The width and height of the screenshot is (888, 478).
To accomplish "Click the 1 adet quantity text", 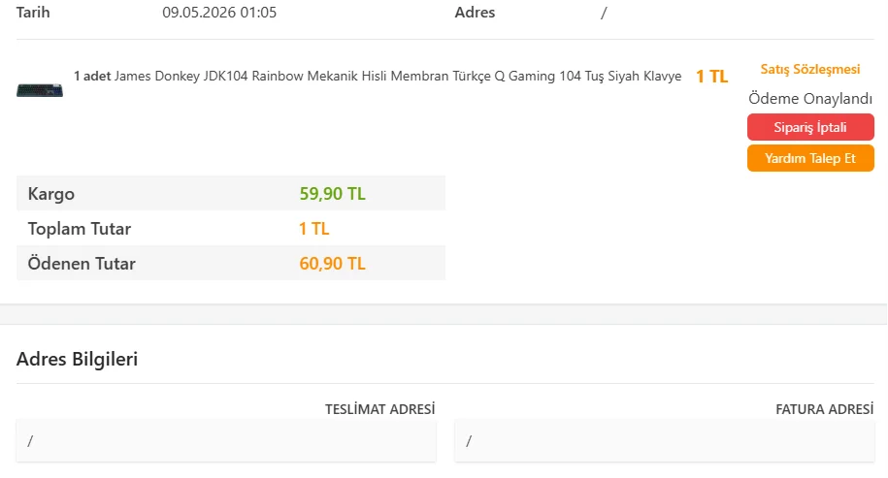I will click(92, 76).
